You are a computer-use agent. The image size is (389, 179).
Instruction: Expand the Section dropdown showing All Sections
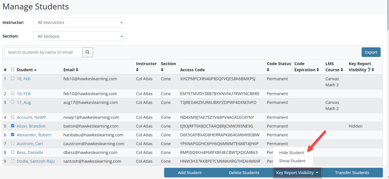[79, 36]
